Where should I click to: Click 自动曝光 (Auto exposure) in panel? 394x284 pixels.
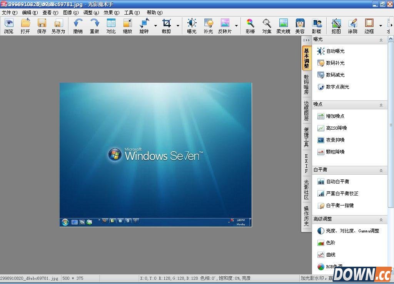335,51
